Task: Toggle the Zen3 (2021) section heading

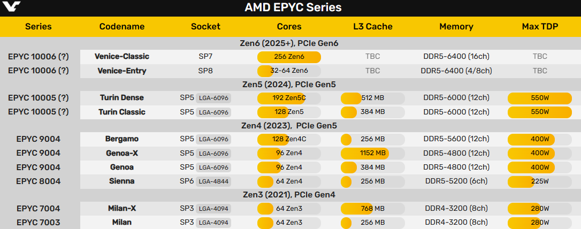Action: (289, 195)
